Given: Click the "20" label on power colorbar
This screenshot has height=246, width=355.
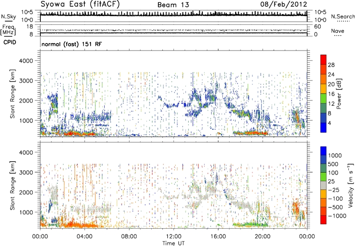Looking at the screenshot, I should [331, 84].
